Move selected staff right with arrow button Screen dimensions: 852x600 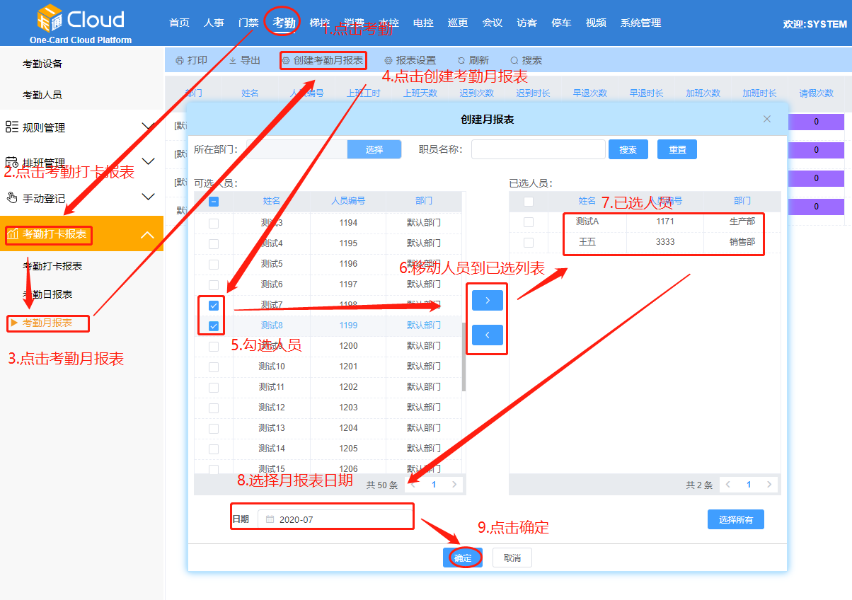pos(488,300)
